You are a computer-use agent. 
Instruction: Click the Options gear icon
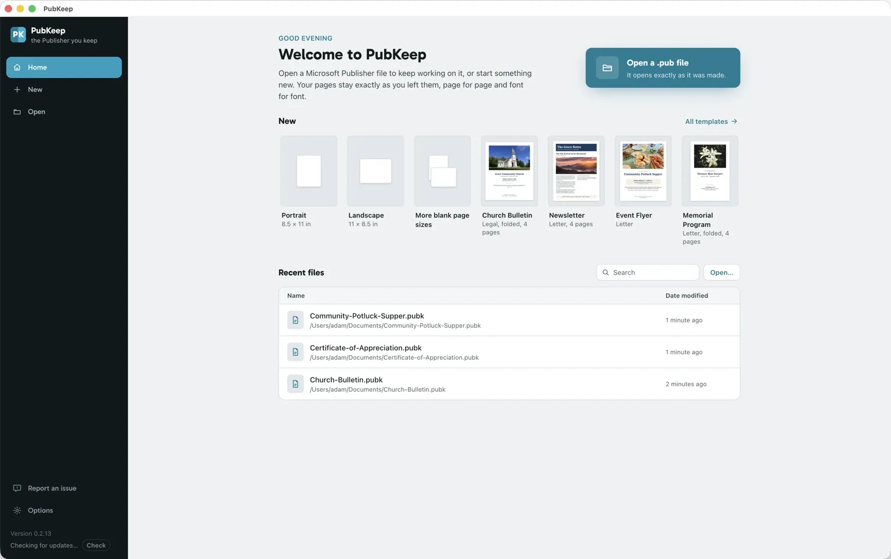(17, 511)
